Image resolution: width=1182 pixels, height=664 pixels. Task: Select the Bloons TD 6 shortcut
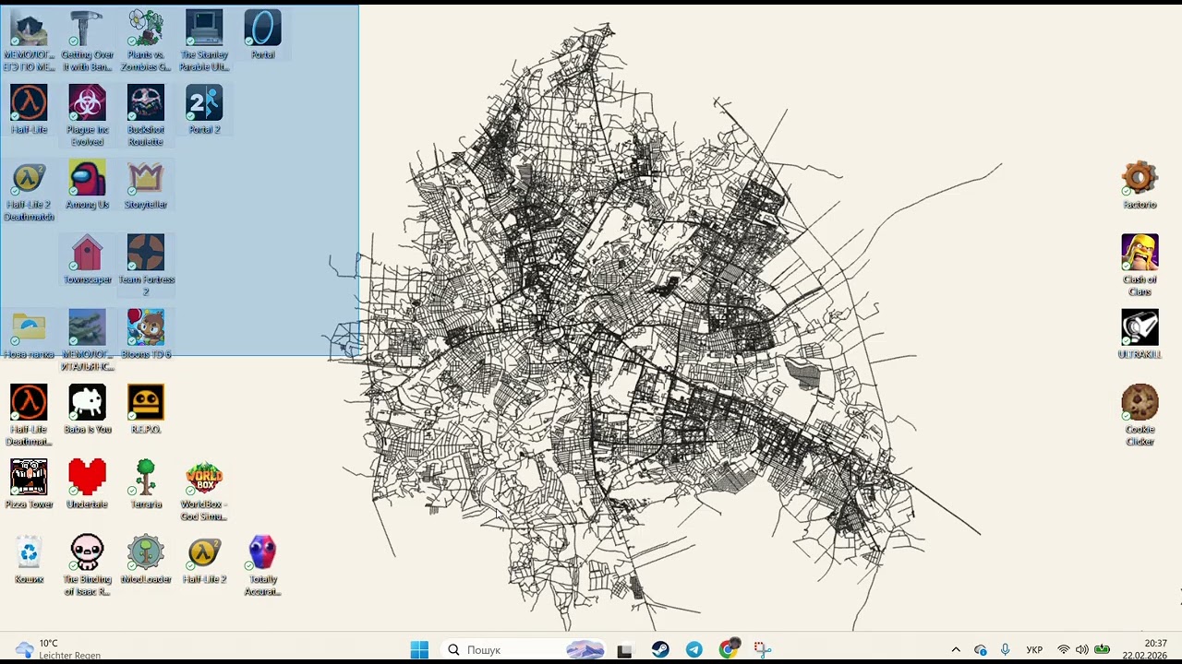coord(146,335)
